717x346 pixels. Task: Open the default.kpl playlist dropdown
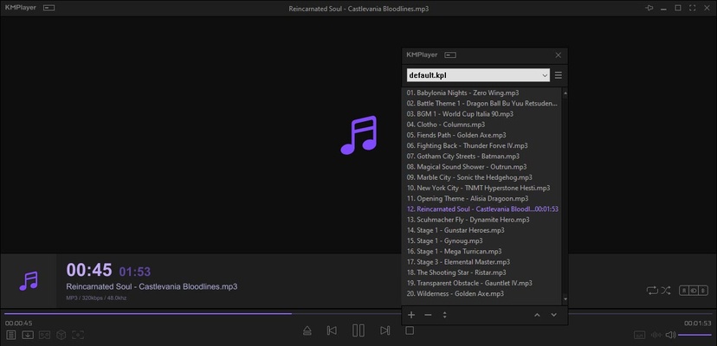tap(478, 75)
